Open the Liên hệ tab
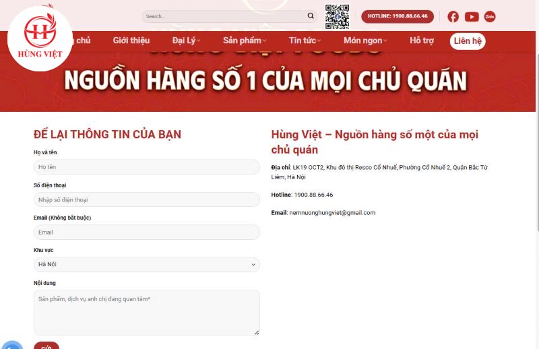 [468, 41]
